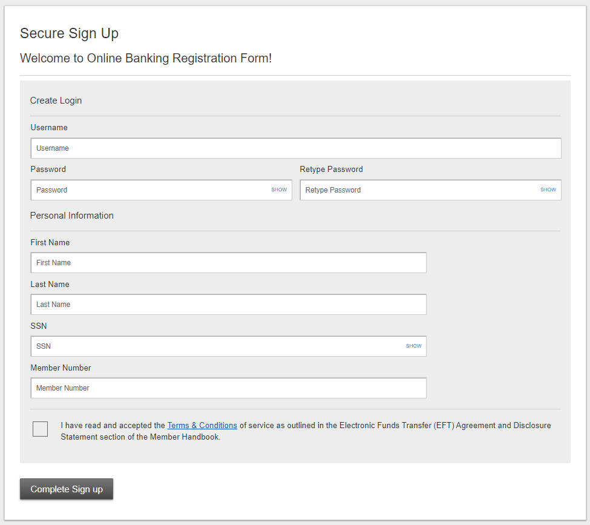Click the 'Welcome to Online Banking Registration Form!' text
This screenshot has height=525, width=590.
[x=146, y=58]
